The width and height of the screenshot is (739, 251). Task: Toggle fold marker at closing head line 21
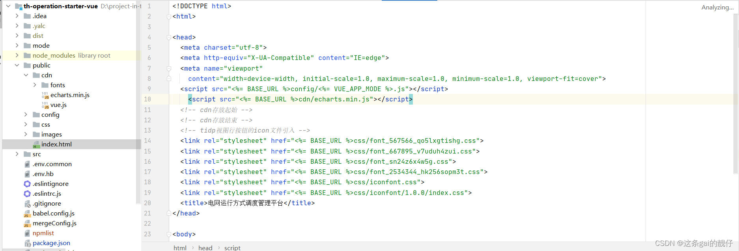tap(169, 213)
